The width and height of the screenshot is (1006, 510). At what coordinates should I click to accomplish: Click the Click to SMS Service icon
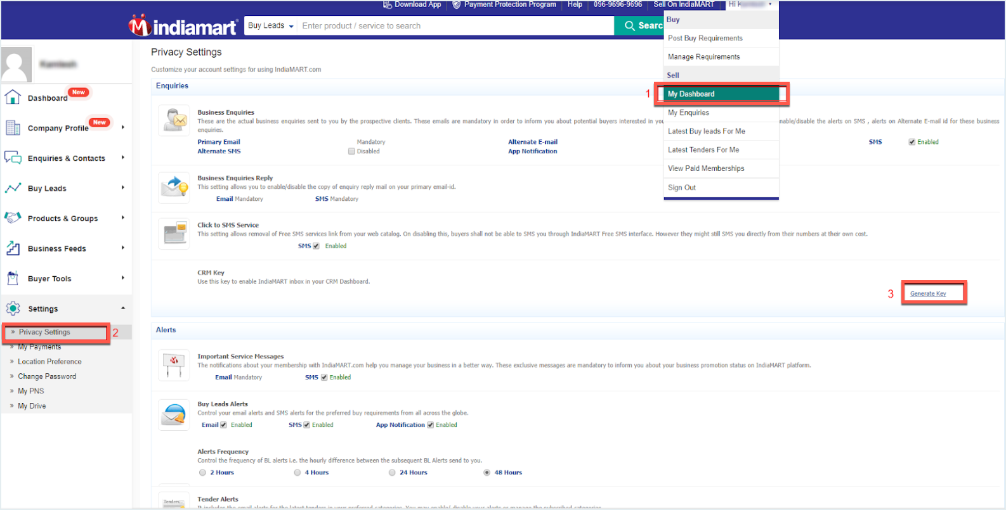174,234
